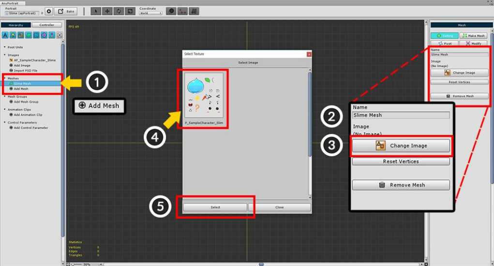
Task: Switch to the Controller tab
Action: [x=46, y=25]
